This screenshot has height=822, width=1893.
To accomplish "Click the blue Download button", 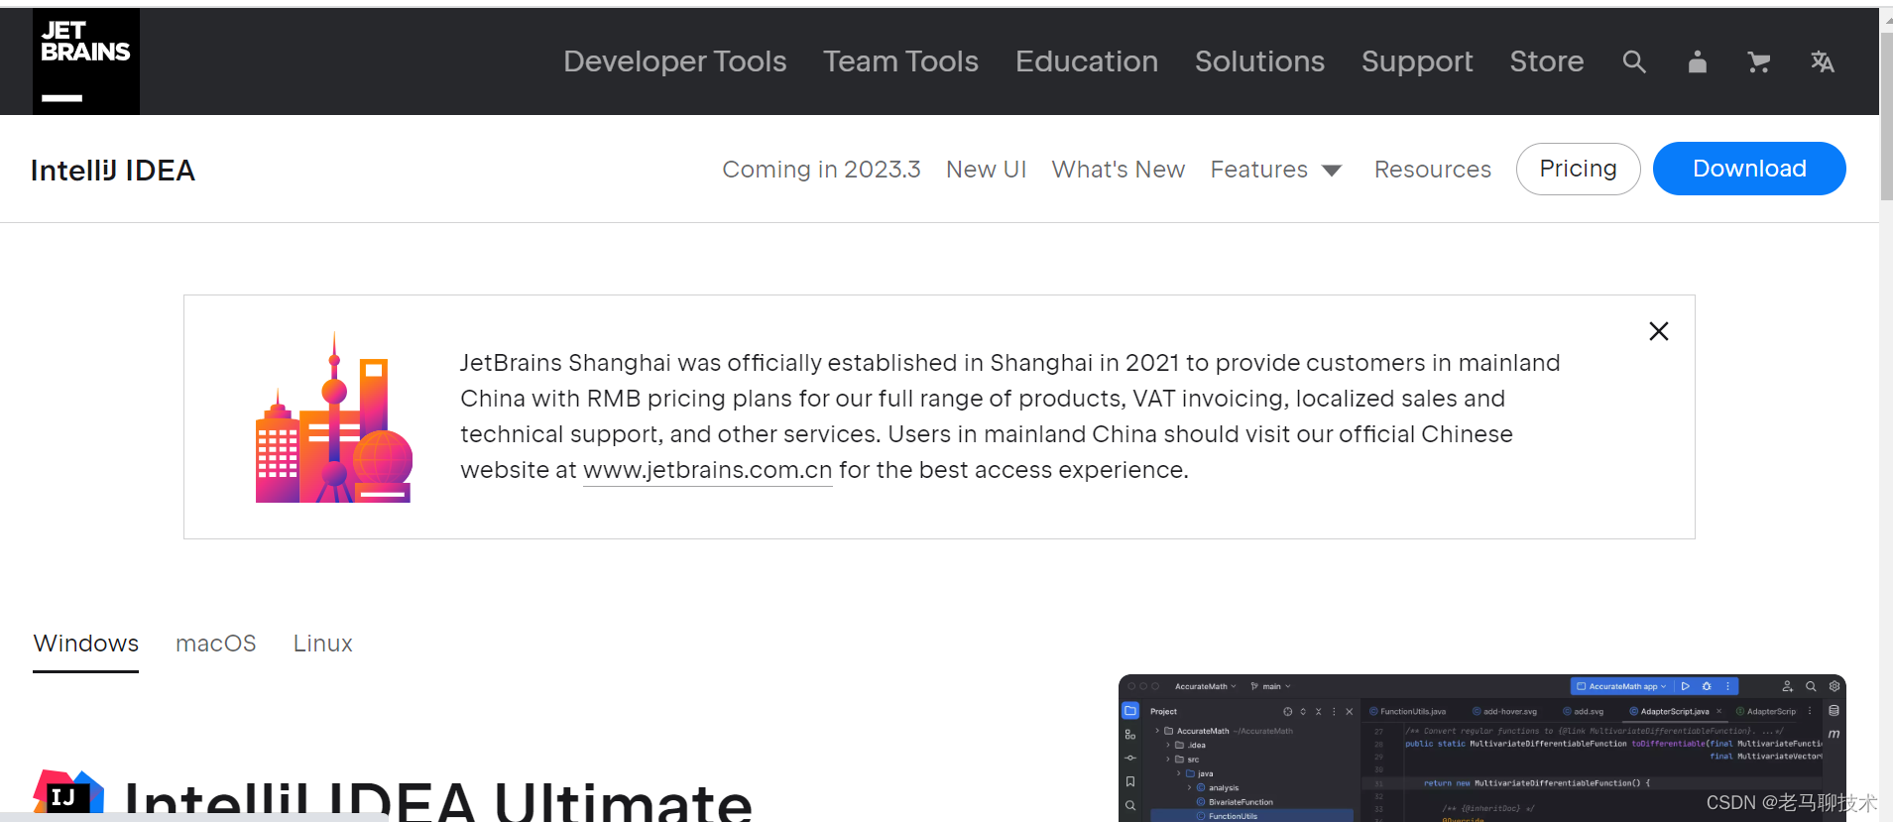I will (1749, 169).
